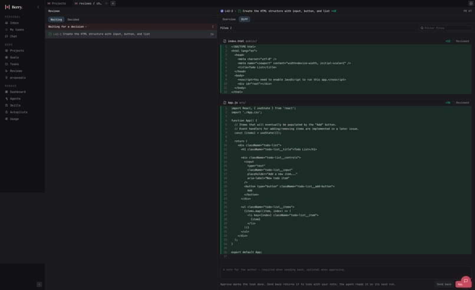Collapse the sidebar with bottom arrow button

tap(39, 284)
